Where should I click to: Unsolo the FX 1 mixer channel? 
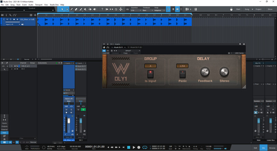(x=83, y=109)
